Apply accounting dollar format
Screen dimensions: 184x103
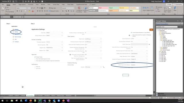coord(63,11)
